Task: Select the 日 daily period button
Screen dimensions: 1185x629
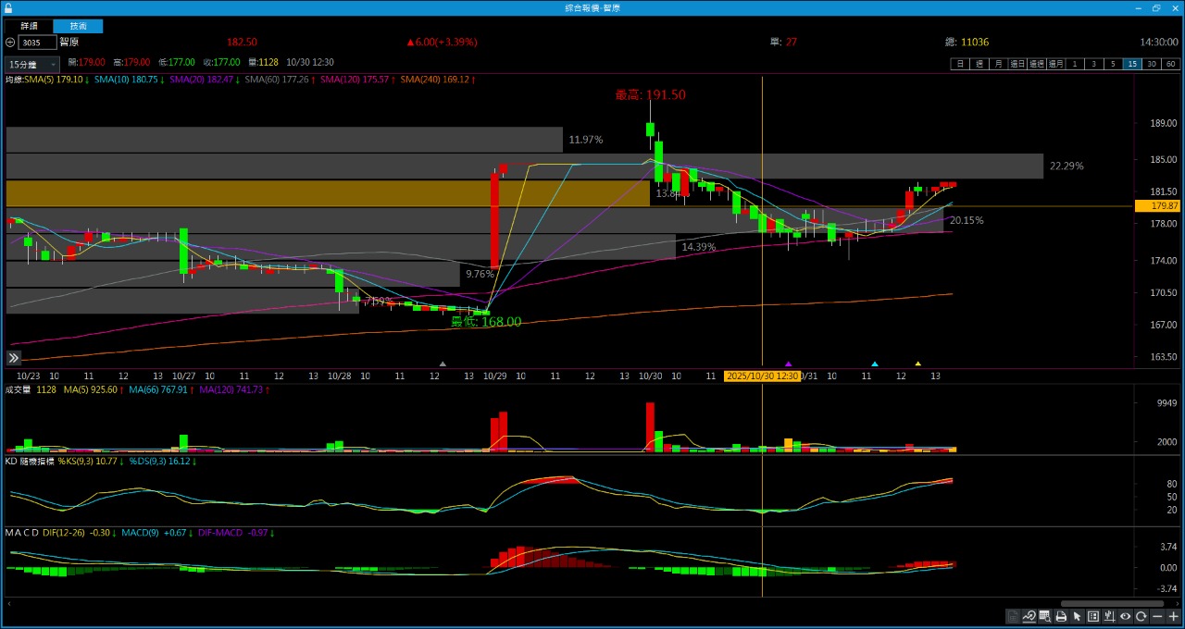Action: click(959, 64)
